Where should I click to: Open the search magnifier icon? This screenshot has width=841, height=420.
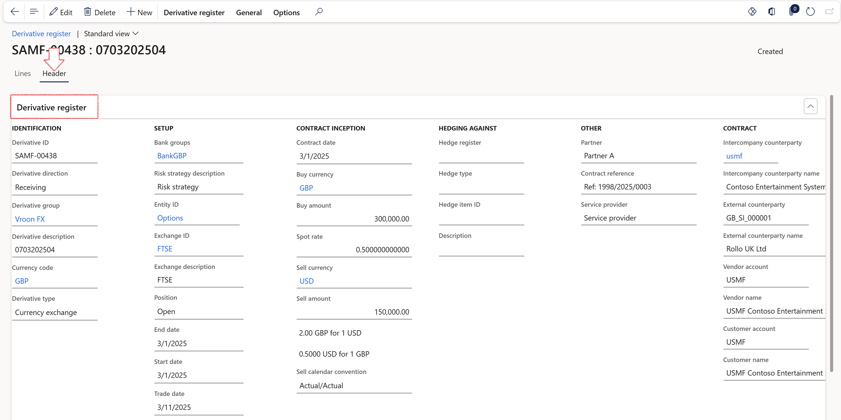tap(319, 12)
